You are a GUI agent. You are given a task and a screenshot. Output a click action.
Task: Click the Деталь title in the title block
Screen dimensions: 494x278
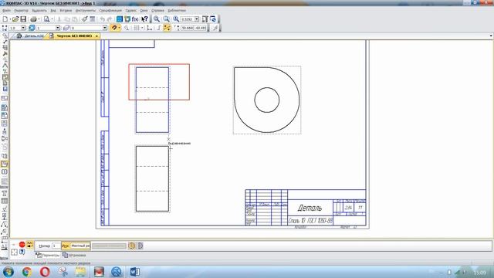[x=310, y=208]
